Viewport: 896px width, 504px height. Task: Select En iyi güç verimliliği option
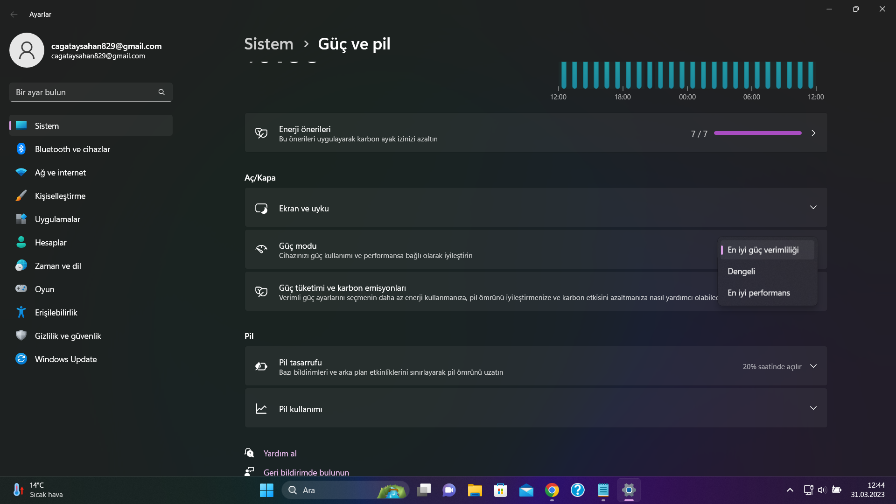coord(763,250)
